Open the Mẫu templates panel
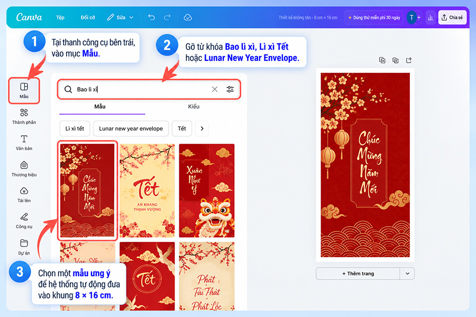476x317 pixels. point(24,90)
